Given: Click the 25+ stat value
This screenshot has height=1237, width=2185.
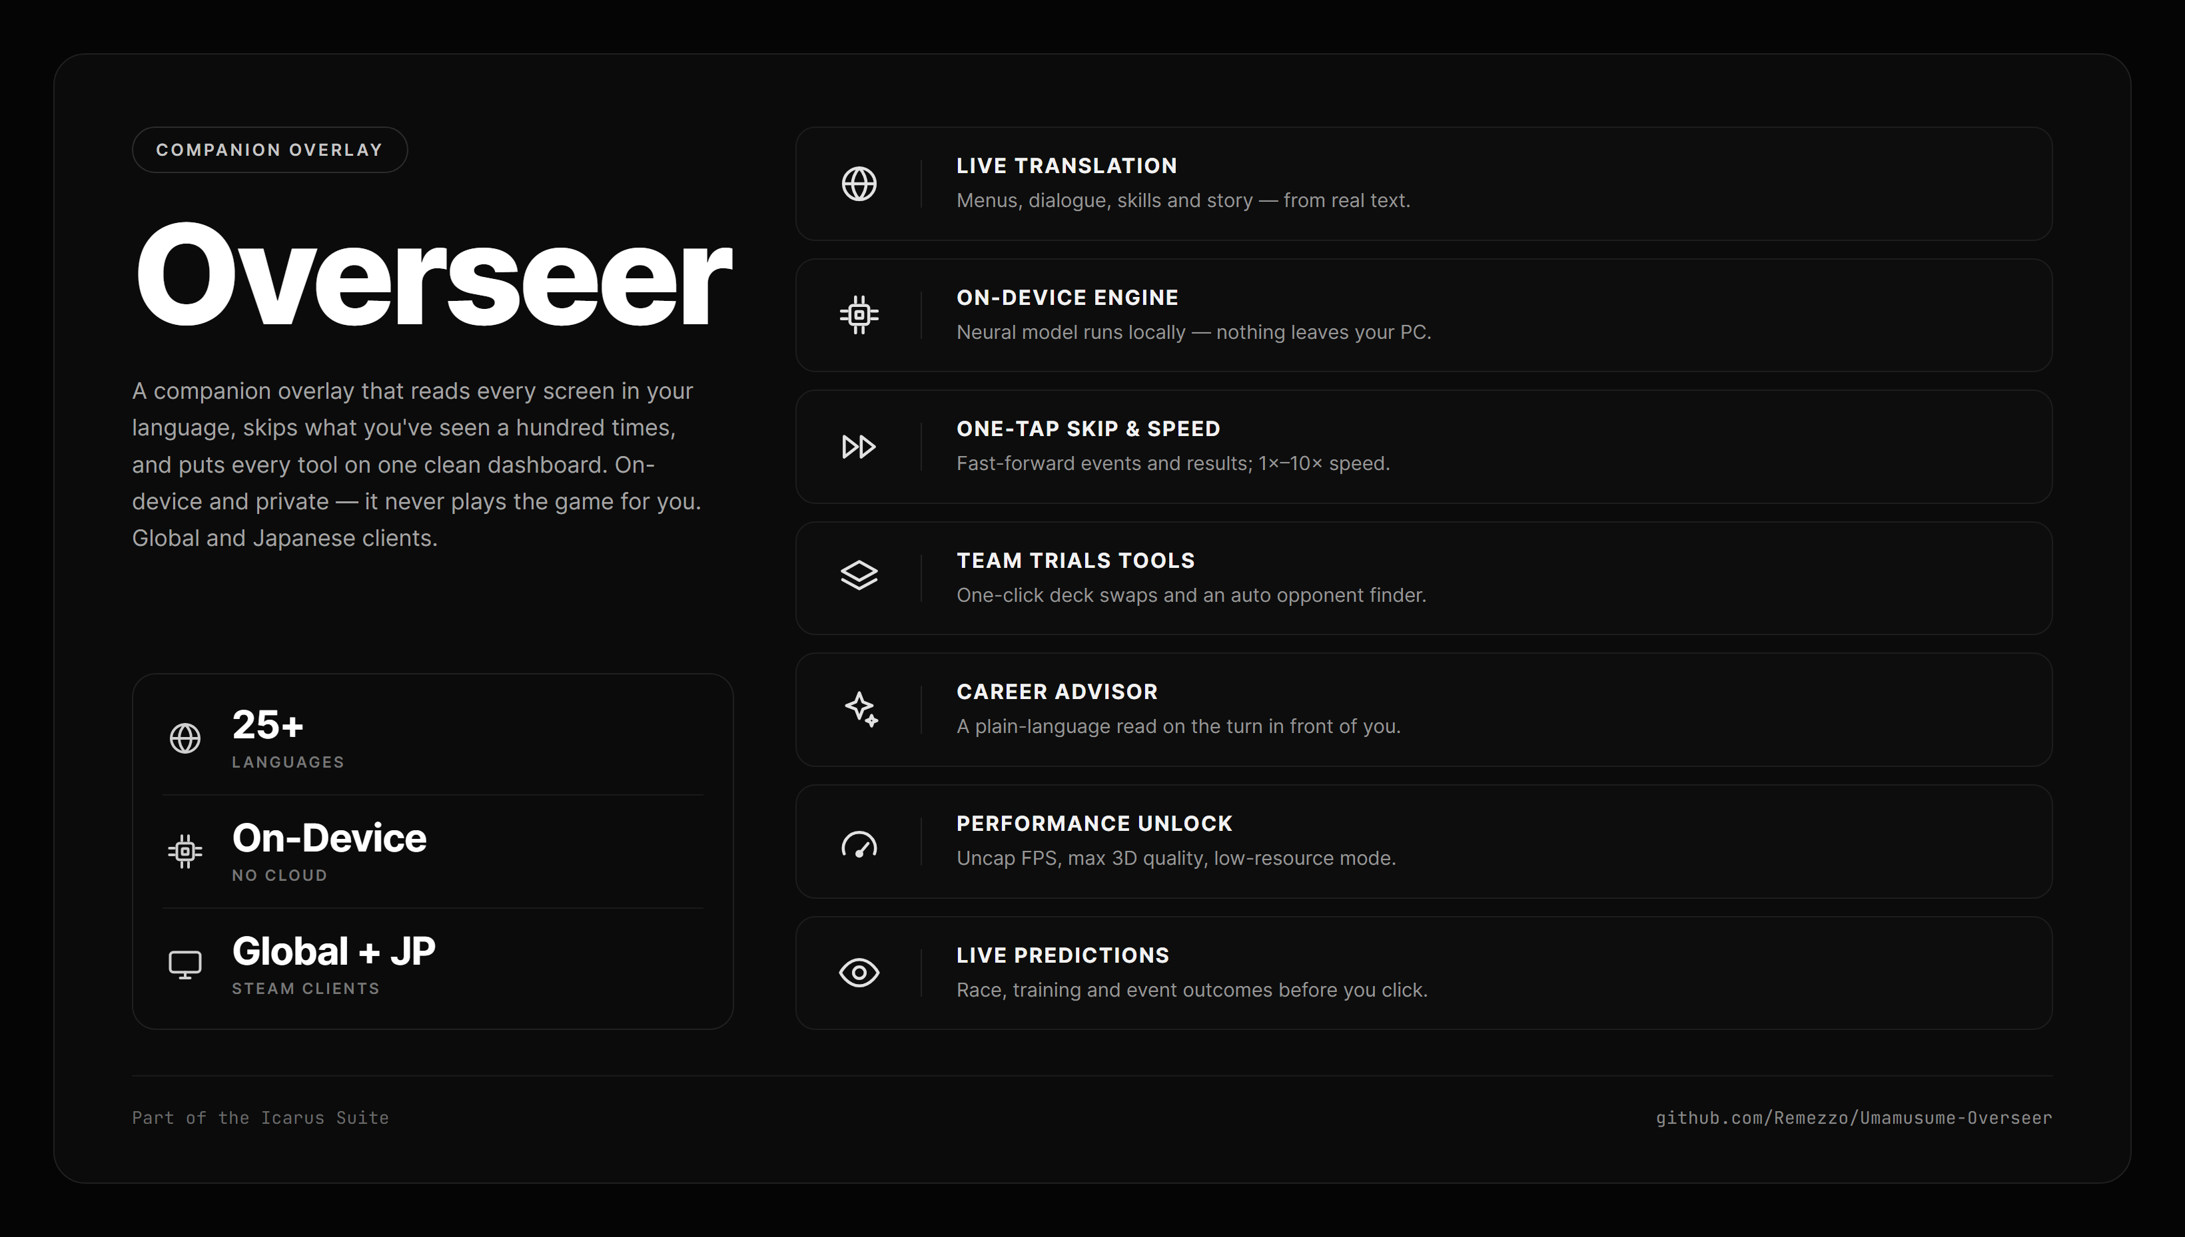Looking at the screenshot, I should click(268, 725).
